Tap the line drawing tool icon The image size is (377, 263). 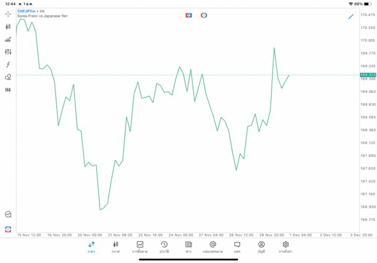(351, 16)
